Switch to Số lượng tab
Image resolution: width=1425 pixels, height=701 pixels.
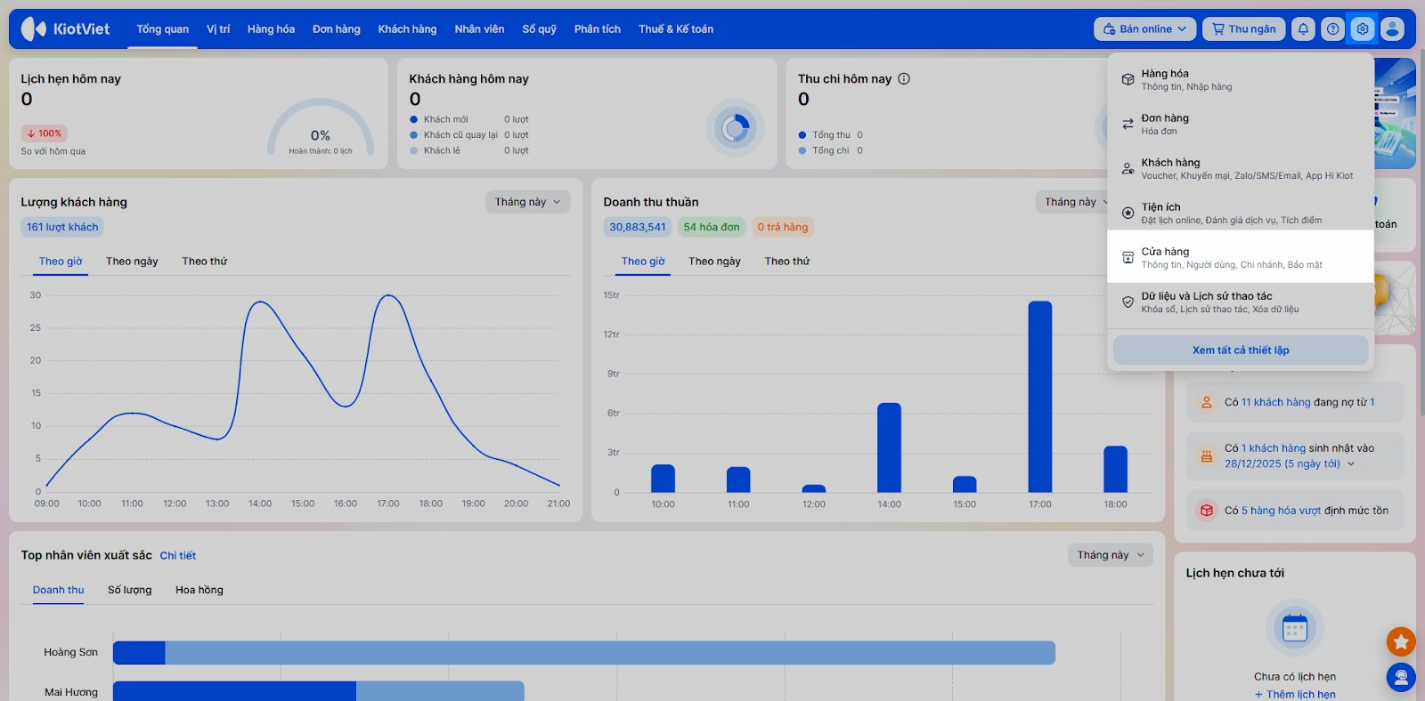130,590
